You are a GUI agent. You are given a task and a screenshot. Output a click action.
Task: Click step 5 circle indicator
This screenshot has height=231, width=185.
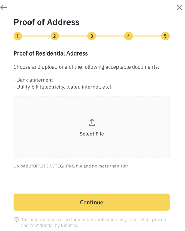point(165,36)
